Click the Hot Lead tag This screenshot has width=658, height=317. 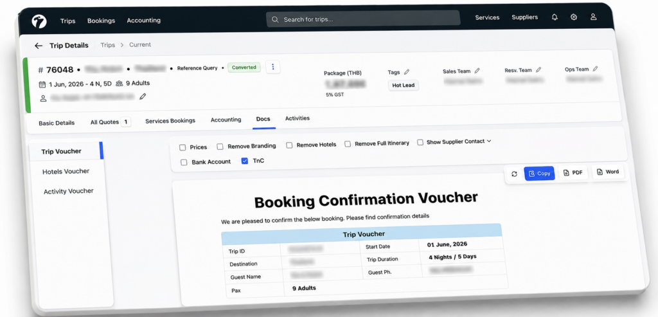click(x=404, y=86)
